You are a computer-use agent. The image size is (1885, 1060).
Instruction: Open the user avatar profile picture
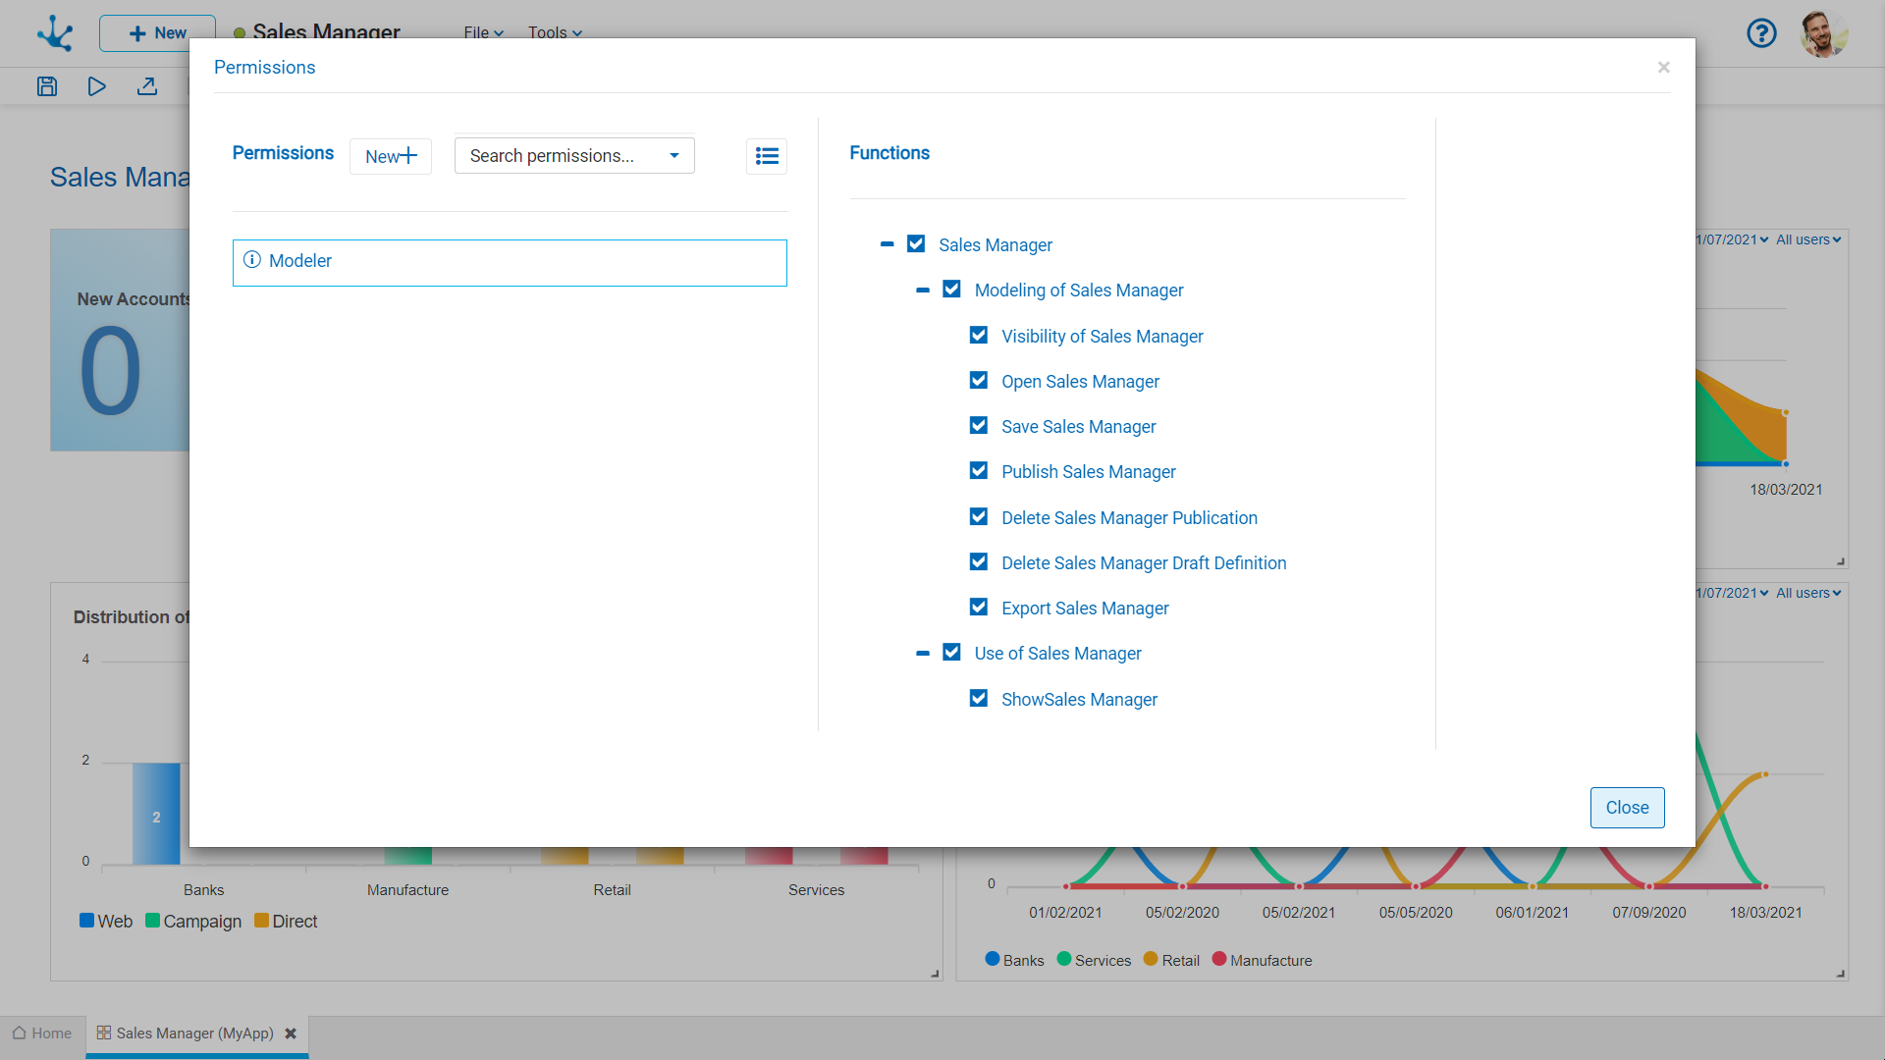click(1823, 33)
